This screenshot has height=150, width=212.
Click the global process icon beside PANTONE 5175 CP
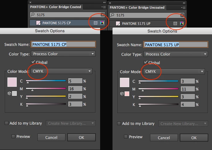pyautogui.click(x=95, y=23)
